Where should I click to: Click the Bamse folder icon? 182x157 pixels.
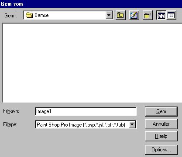click(x=29, y=15)
